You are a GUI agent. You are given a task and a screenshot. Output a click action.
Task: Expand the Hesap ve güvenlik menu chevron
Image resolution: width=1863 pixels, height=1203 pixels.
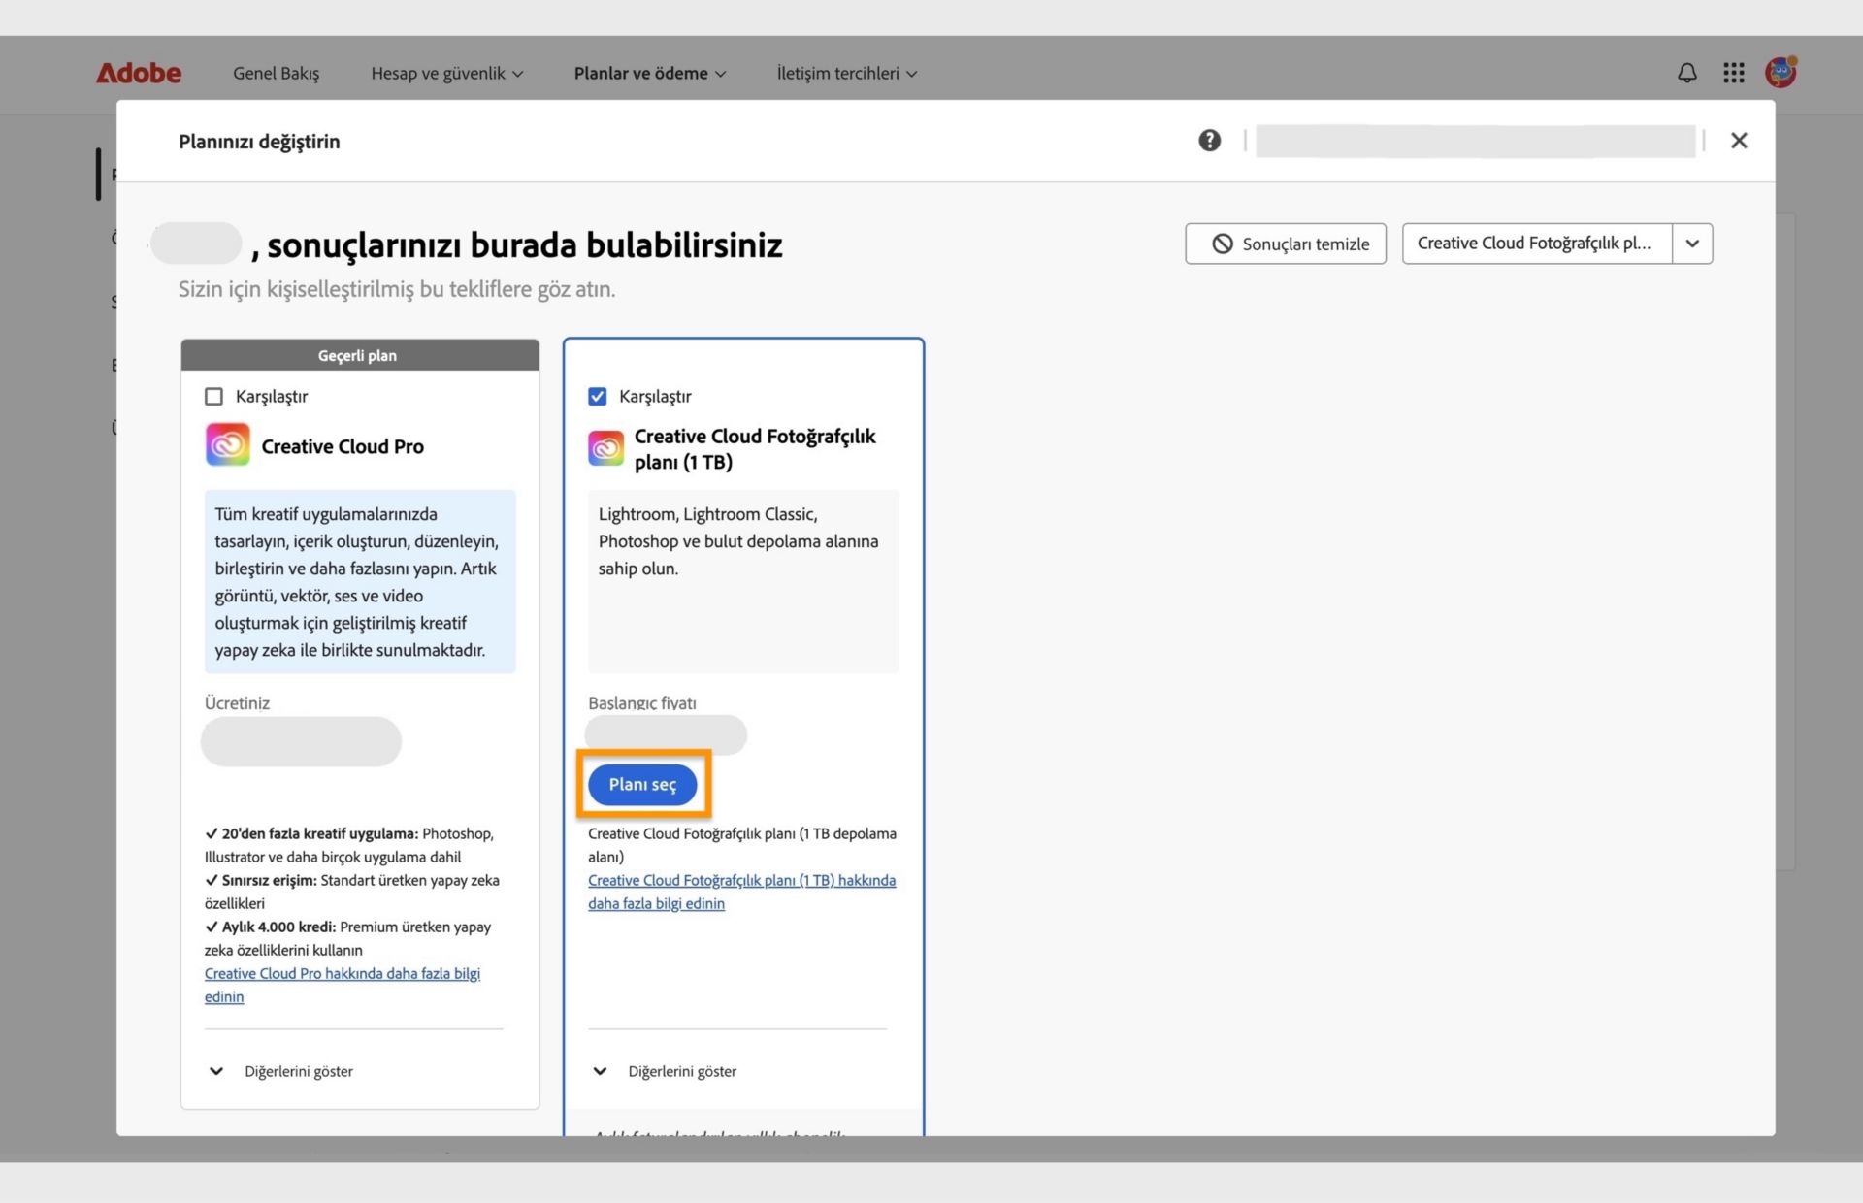click(519, 73)
